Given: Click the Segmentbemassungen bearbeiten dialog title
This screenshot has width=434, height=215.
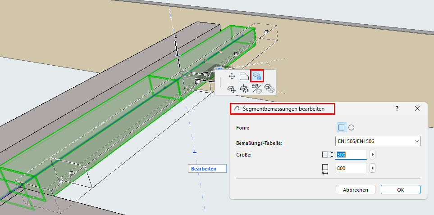Looking at the screenshot, I should pos(283,108).
